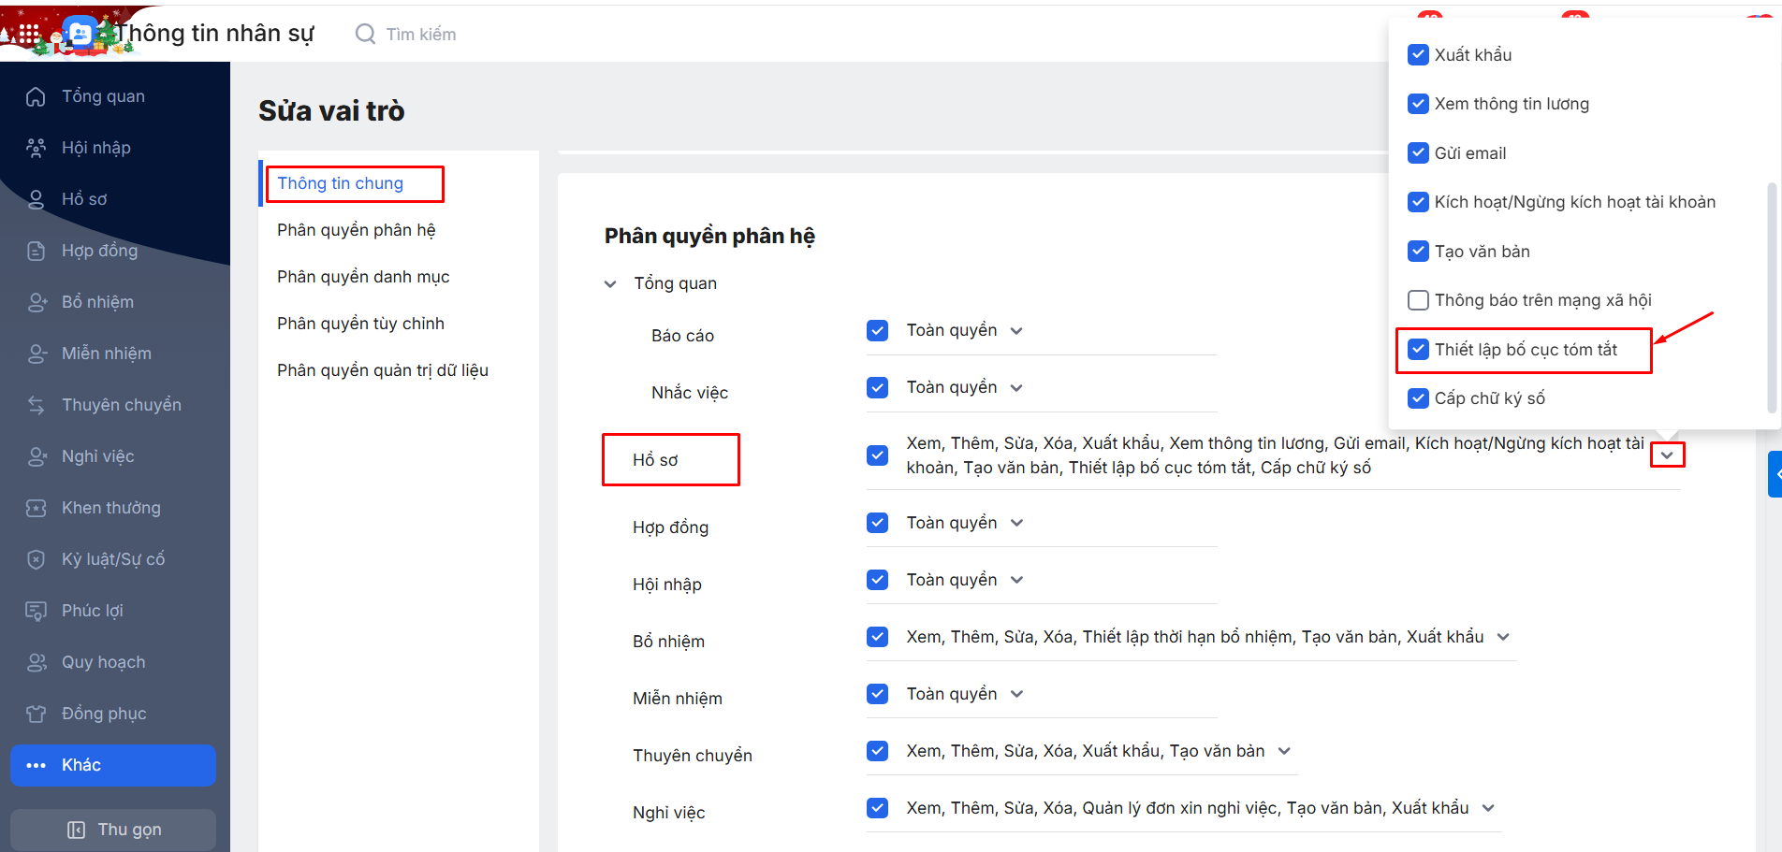Open Hợp đồng document icon in sidebar
Image resolution: width=1782 pixels, height=852 pixels.
(x=36, y=251)
